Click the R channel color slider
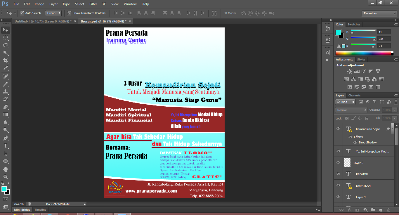399x215 pixels. (363, 31)
